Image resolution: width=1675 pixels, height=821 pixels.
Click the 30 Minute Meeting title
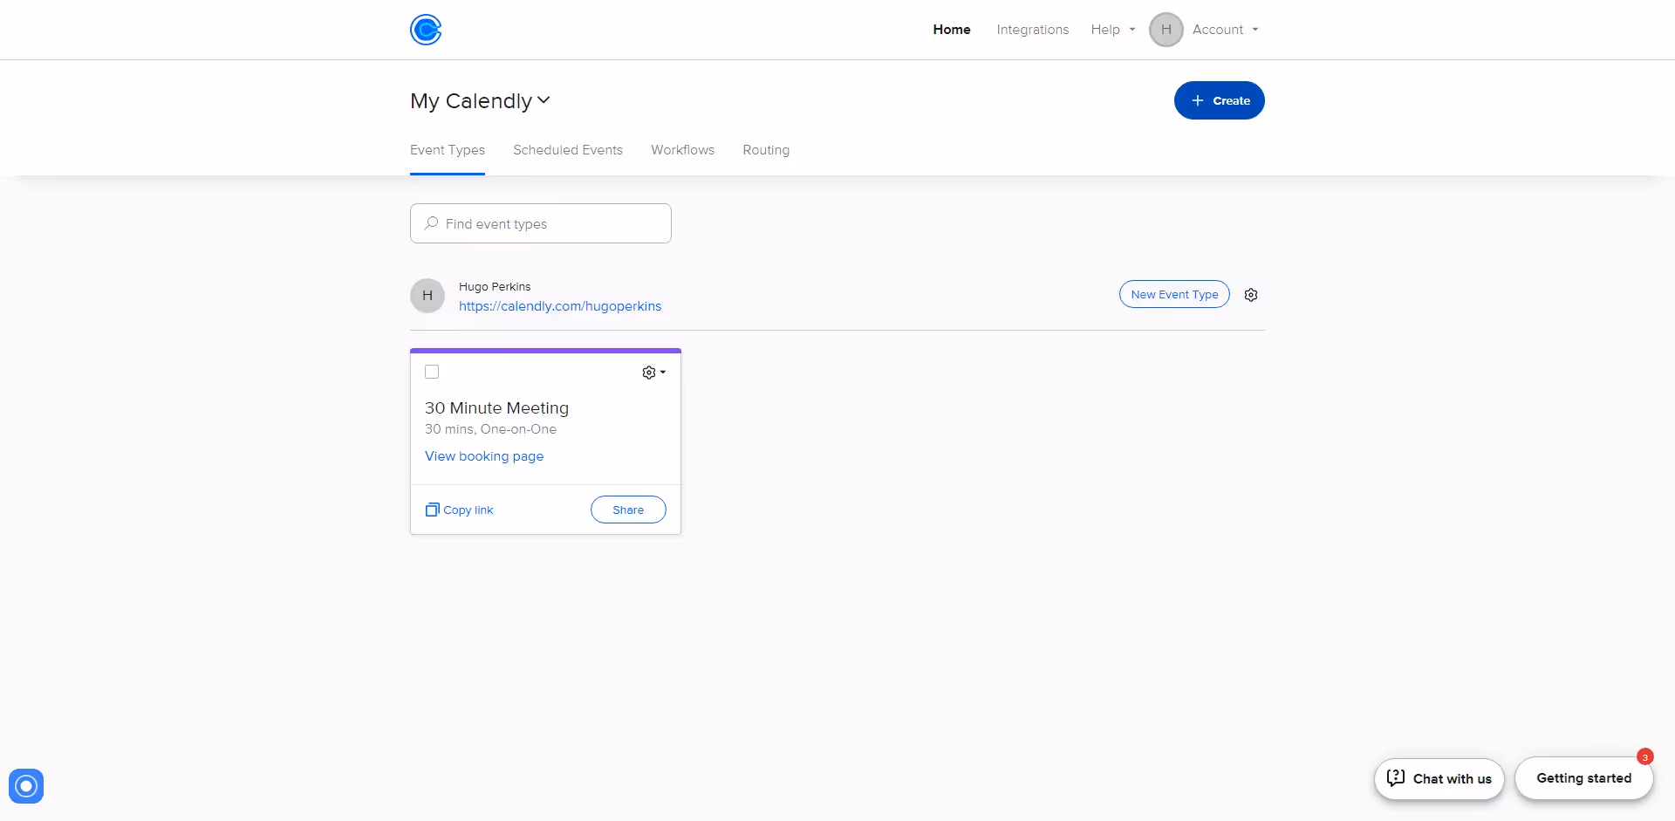point(496,408)
